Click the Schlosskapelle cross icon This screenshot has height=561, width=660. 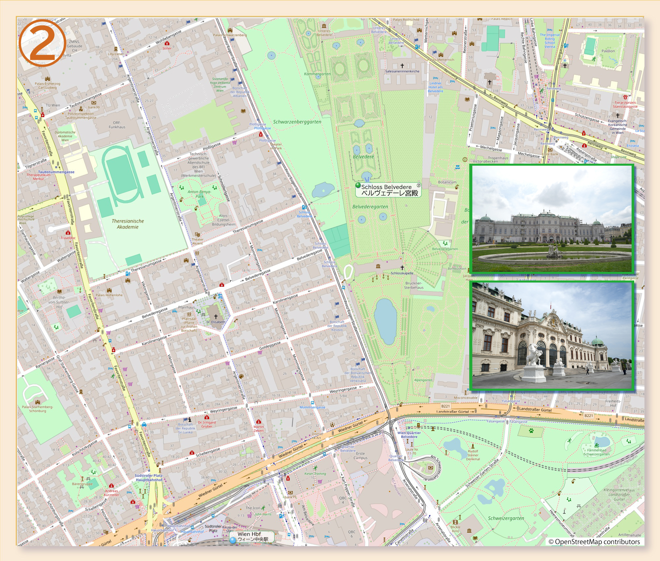(x=402, y=268)
